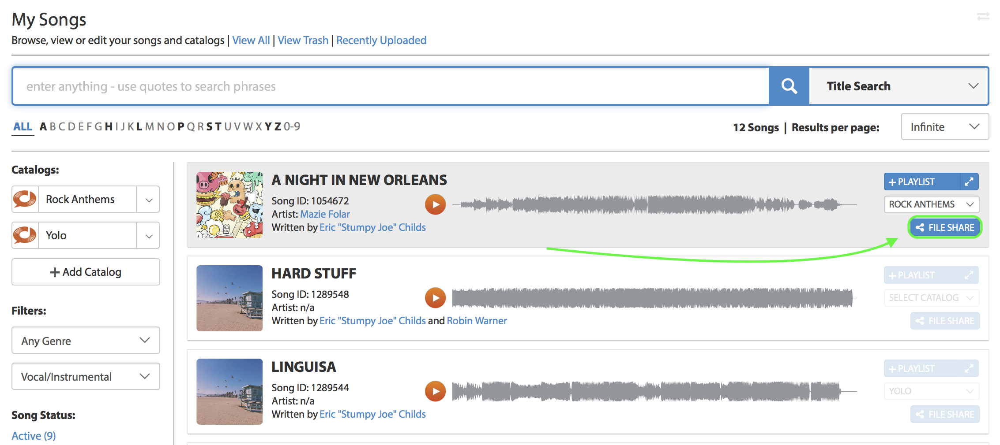Add Hard Stuff to a playlist
This screenshot has height=445, width=1000.
(x=922, y=275)
